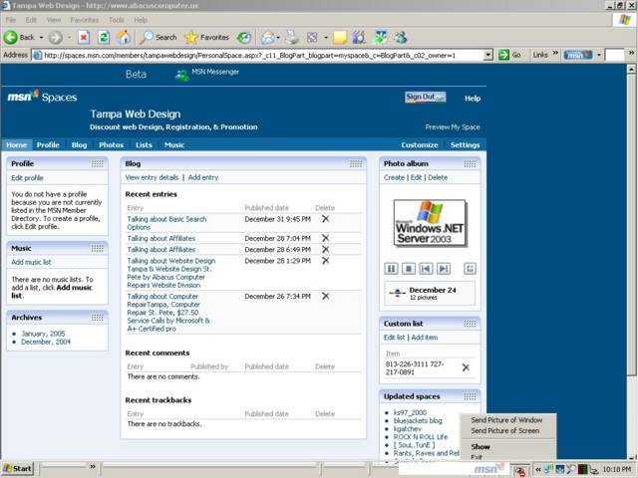The height and width of the screenshot is (478, 638).
Task: Click the Windows .NET Server 2003 photo
Action: coord(430,223)
